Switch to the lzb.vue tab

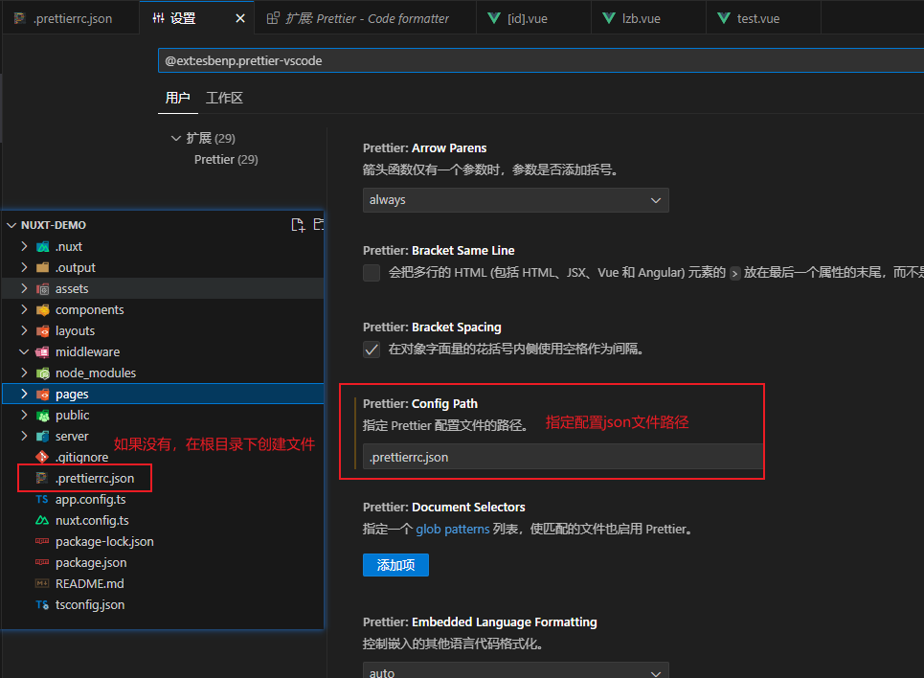coord(649,18)
